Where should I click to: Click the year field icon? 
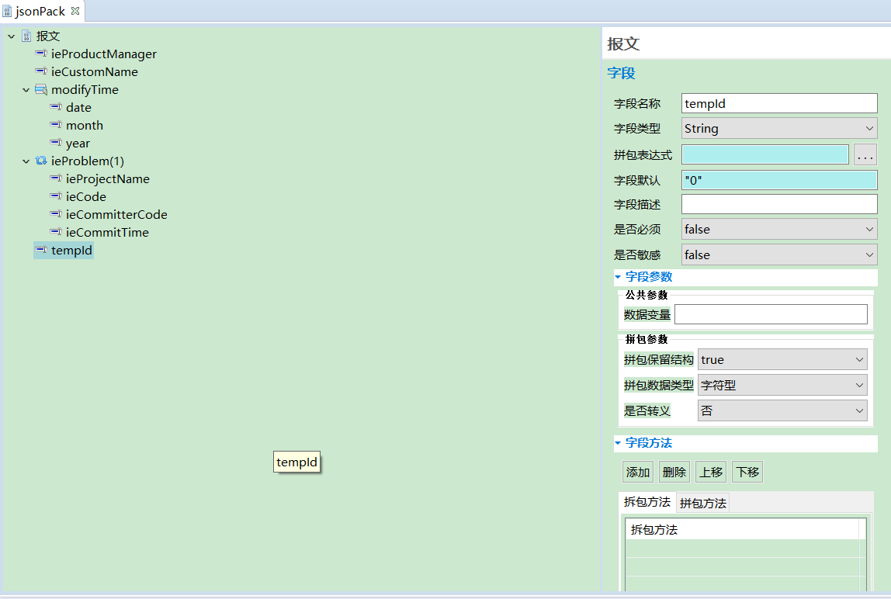[x=55, y=143]
